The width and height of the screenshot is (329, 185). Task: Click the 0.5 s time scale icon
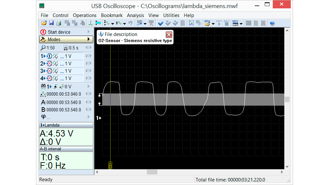coord(66,48)
